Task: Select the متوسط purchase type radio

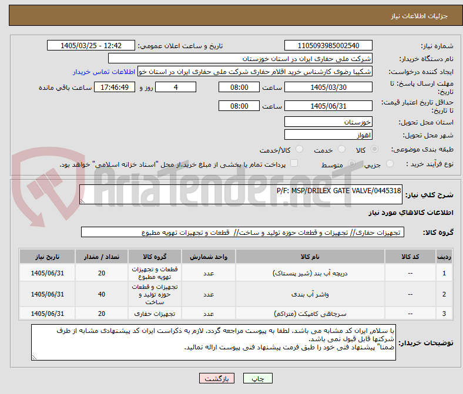Action: [x=351, y=164]
